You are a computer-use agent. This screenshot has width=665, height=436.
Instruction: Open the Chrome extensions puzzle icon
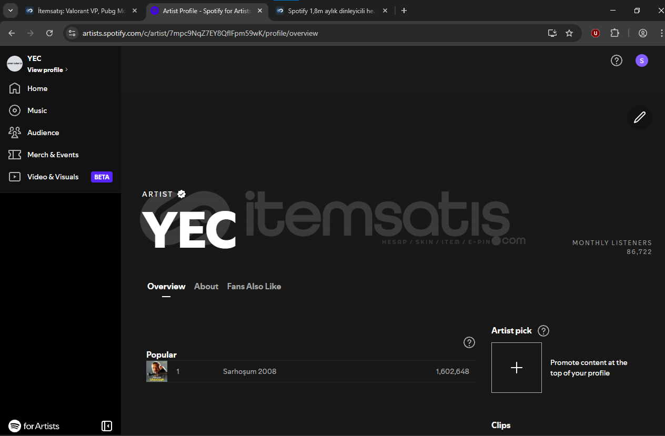614,33
